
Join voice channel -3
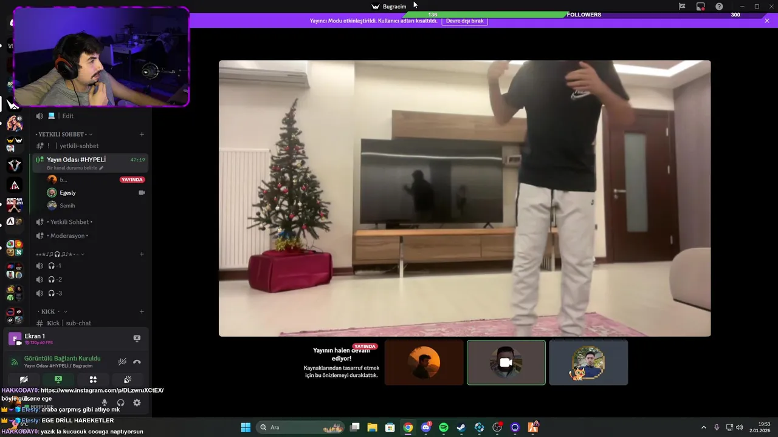(x=89, y=293)
